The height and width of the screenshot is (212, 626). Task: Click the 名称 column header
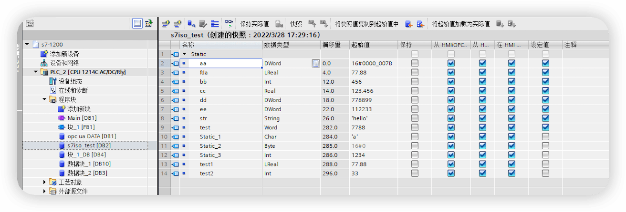221,45
